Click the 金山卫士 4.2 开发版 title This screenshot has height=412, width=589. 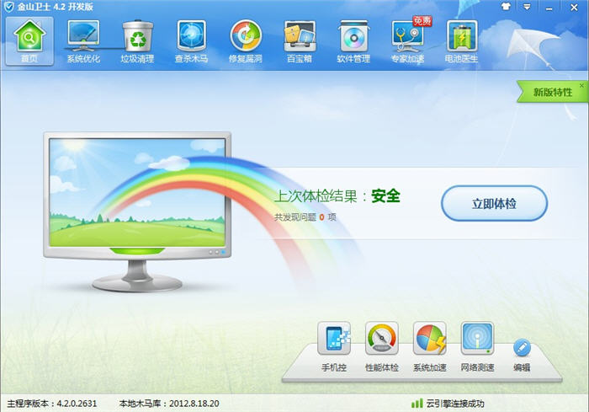pos(56,7)
